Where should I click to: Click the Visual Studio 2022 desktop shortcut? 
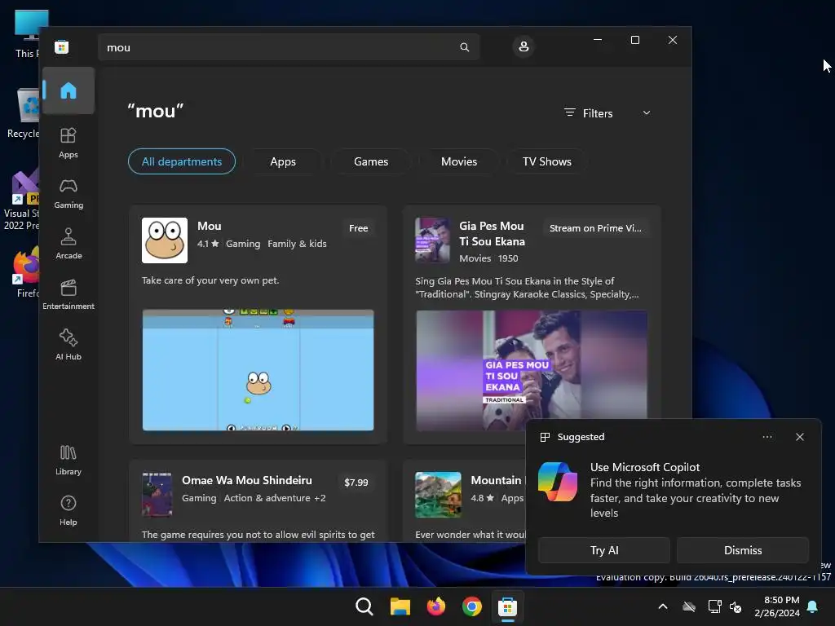pyautogui.click(x=23, y=201)
